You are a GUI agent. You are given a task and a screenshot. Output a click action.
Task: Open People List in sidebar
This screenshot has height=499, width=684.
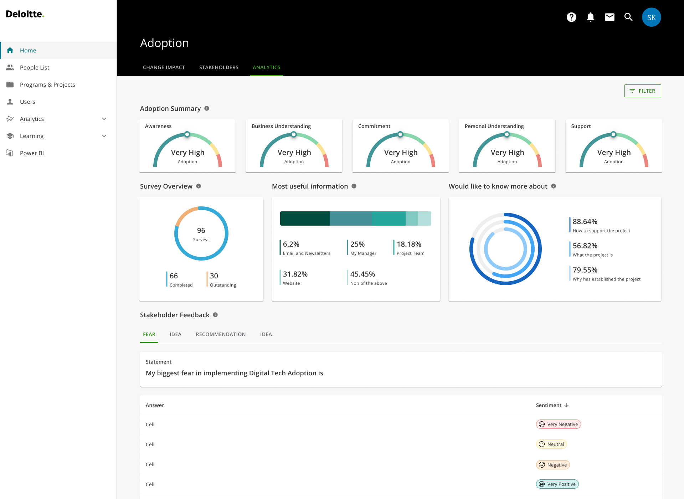click(x=35, y=67)
